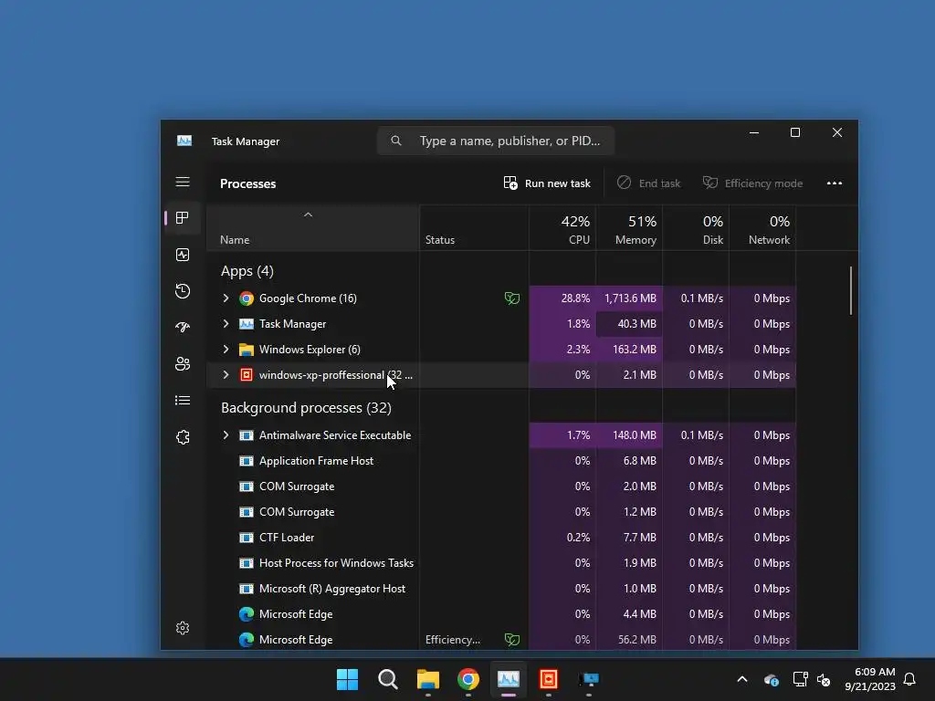
Task: Expand the Windows Explorer (6) group
Action: pos(226,350)
